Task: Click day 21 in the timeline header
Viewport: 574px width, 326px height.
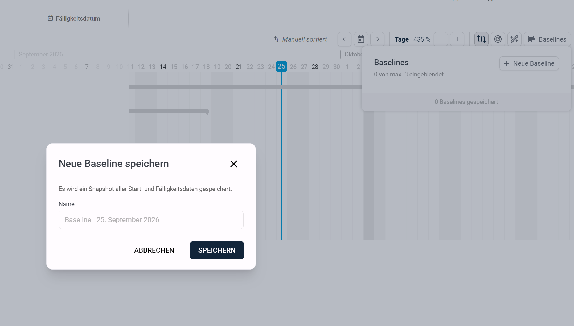Action: [x=239, y=67]
